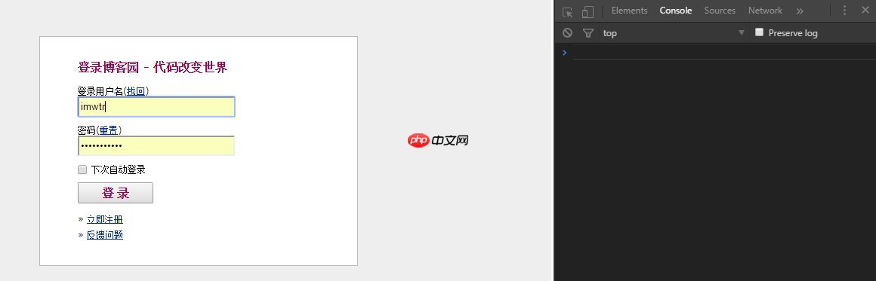The width and height of the screenshot is (876, 281).
Task: Open the console filter funnel icon
Action: click(x=588, y=33)
